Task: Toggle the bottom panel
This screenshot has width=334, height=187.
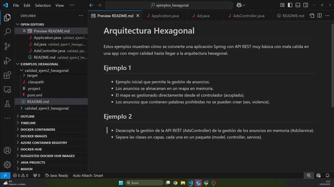Action: tap(298, 5)
